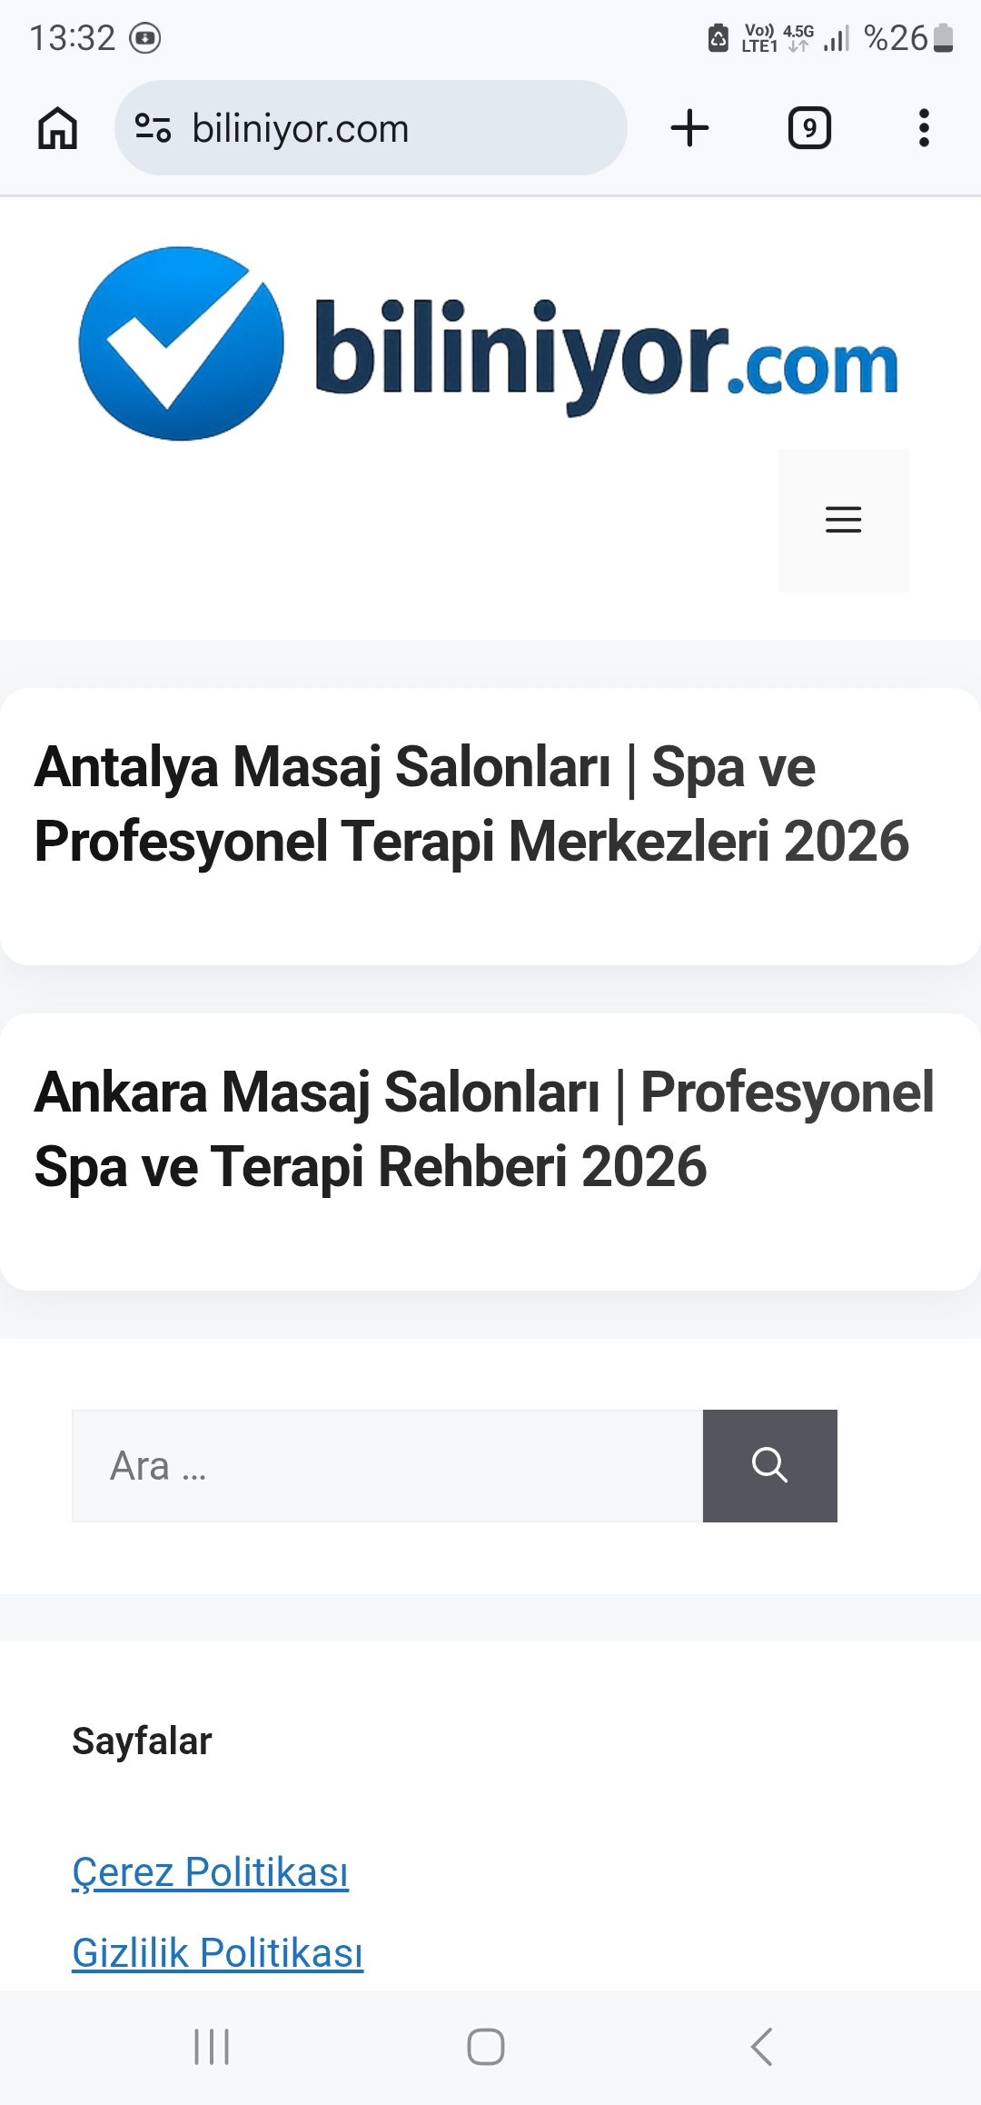
Task: Select the biliniyor.com address bar URL
Action: (x=301, y=128)
